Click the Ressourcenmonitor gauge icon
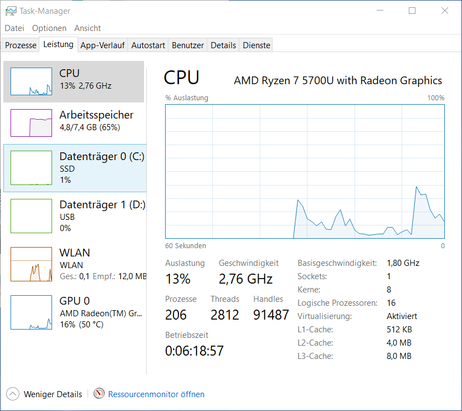 (x=99, y=394)
